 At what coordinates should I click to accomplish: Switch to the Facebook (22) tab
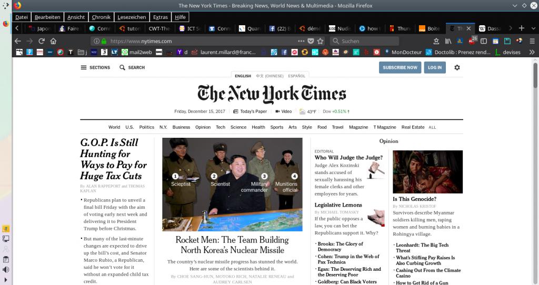(280, 28)
